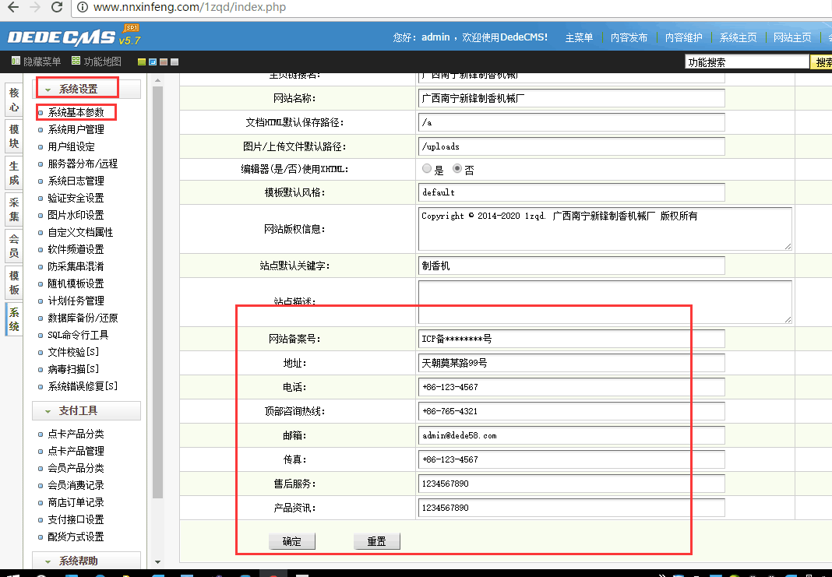Click the 功能地图 grid icon
The image size is (832, 577).
(x=76, y=62)
